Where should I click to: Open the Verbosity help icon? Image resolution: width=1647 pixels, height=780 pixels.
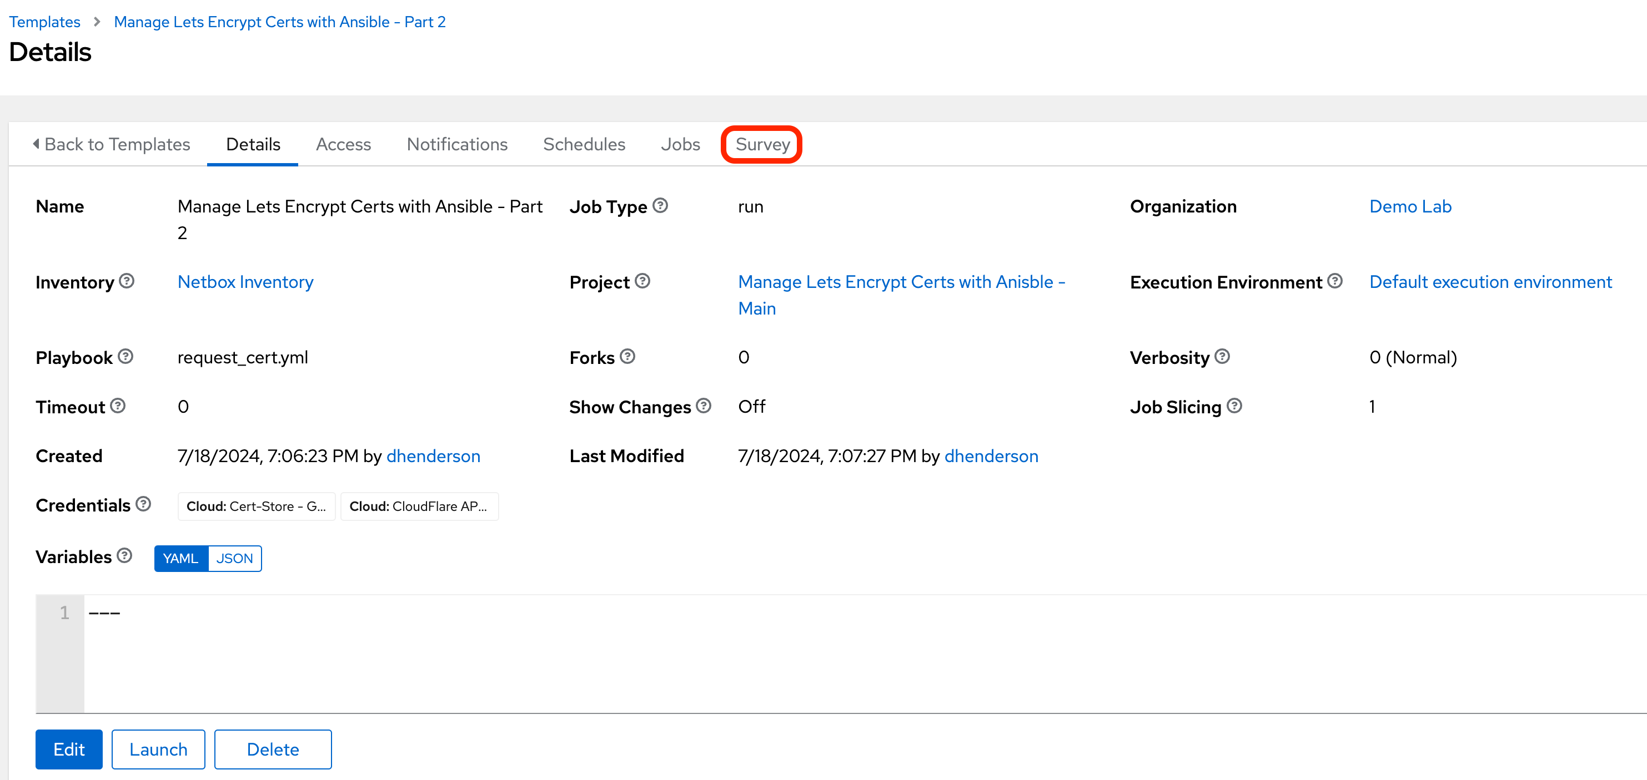pos(1222,357)
